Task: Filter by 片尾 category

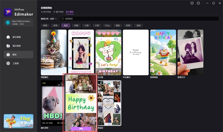Action: tap(97, 26)
